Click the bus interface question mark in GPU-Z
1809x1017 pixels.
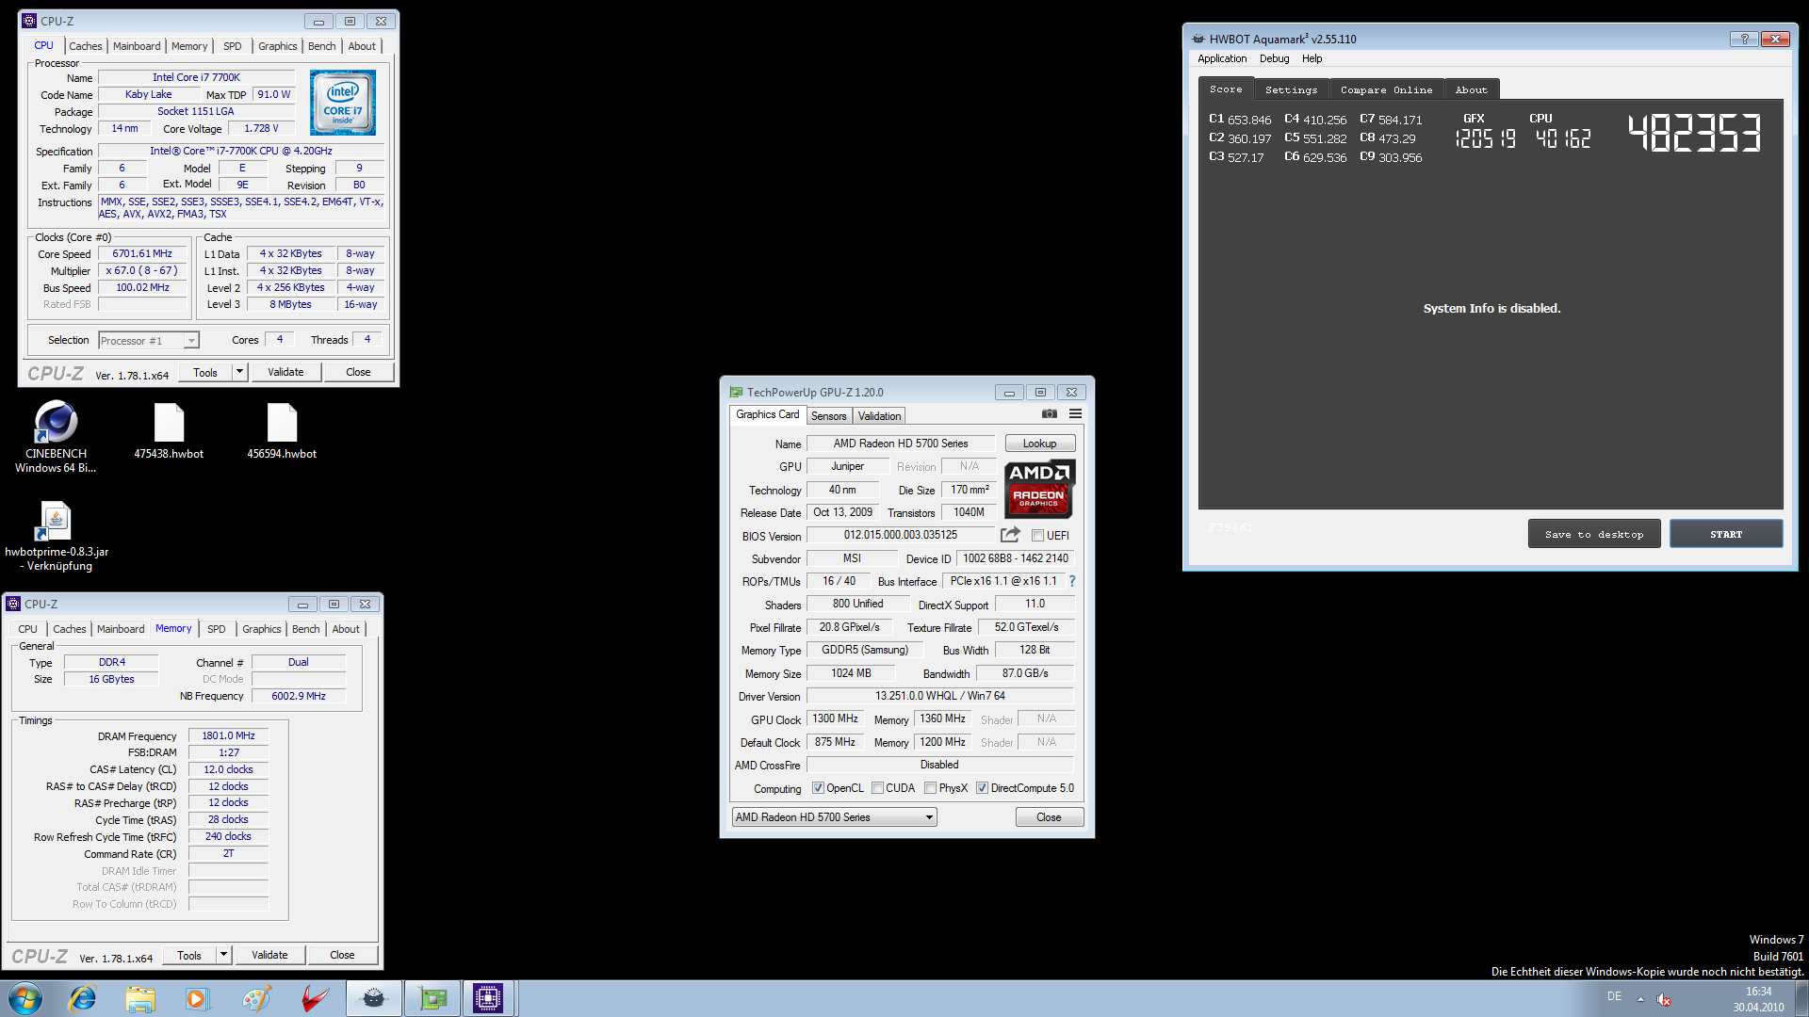(1072, 581)
